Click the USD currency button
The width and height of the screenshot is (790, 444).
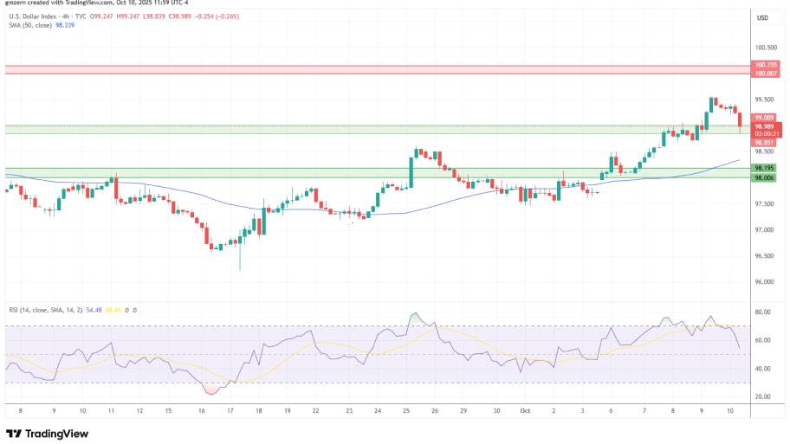[763, 17]
